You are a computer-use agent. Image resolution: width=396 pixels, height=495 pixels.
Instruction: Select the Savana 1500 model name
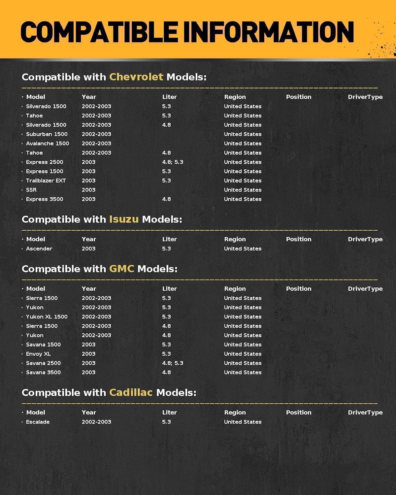43,344
